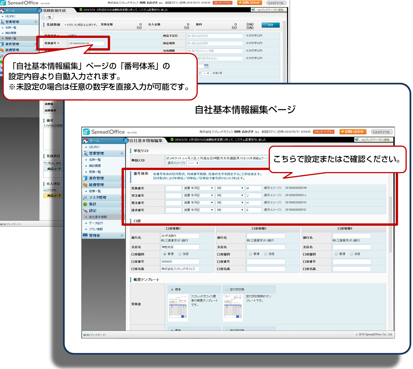Click sidebar collapse arrows icon beside 自社基本情報編集
This screenshot has width=413, height=369.
click(x=126, y=140)
